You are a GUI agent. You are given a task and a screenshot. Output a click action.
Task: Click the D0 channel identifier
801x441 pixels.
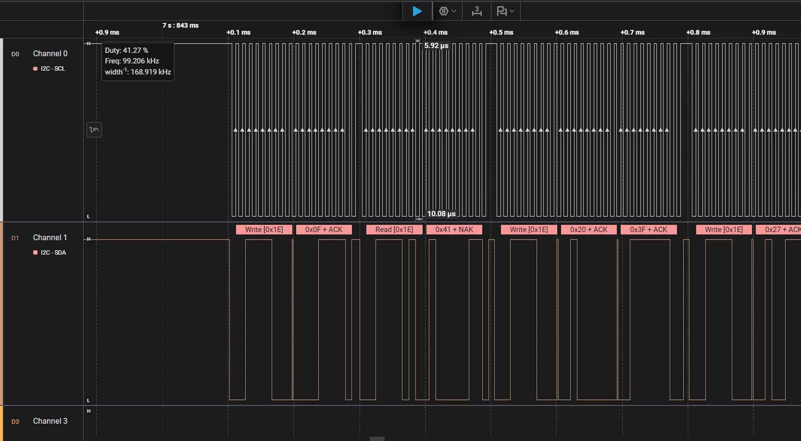15,54
